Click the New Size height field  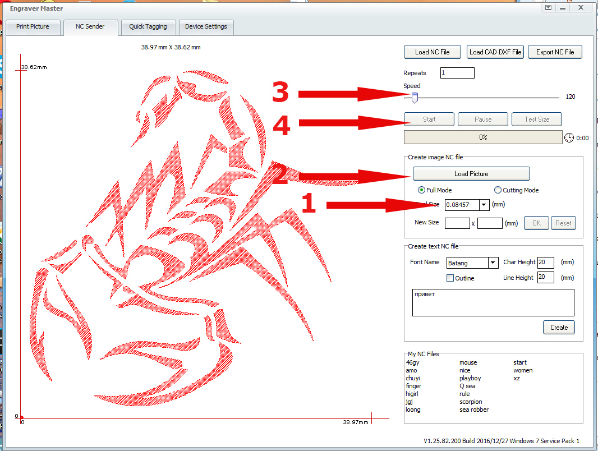tap(490, 223)
